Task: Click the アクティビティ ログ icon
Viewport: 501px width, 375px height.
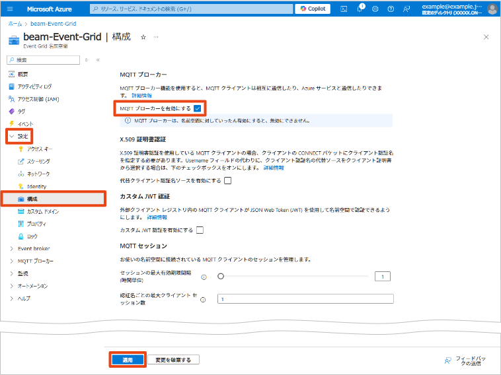Action: tap(11, 86)
